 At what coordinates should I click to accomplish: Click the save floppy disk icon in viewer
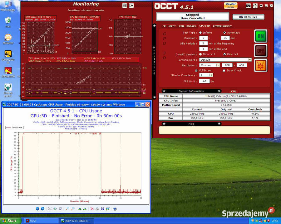(x=102, y=208)
